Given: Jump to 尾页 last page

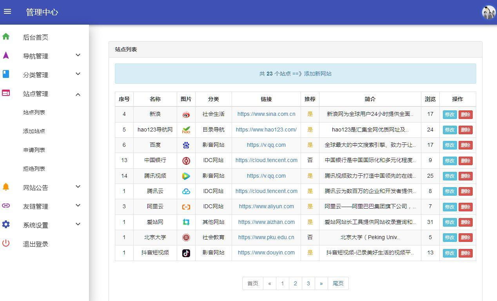Looking at the screenshot, I should coord(338,283).
